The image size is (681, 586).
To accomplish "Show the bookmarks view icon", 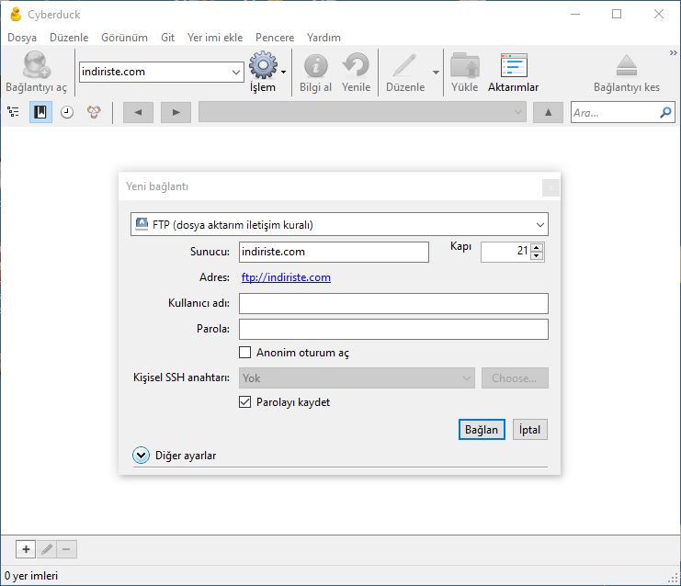I will coord(40,112).
